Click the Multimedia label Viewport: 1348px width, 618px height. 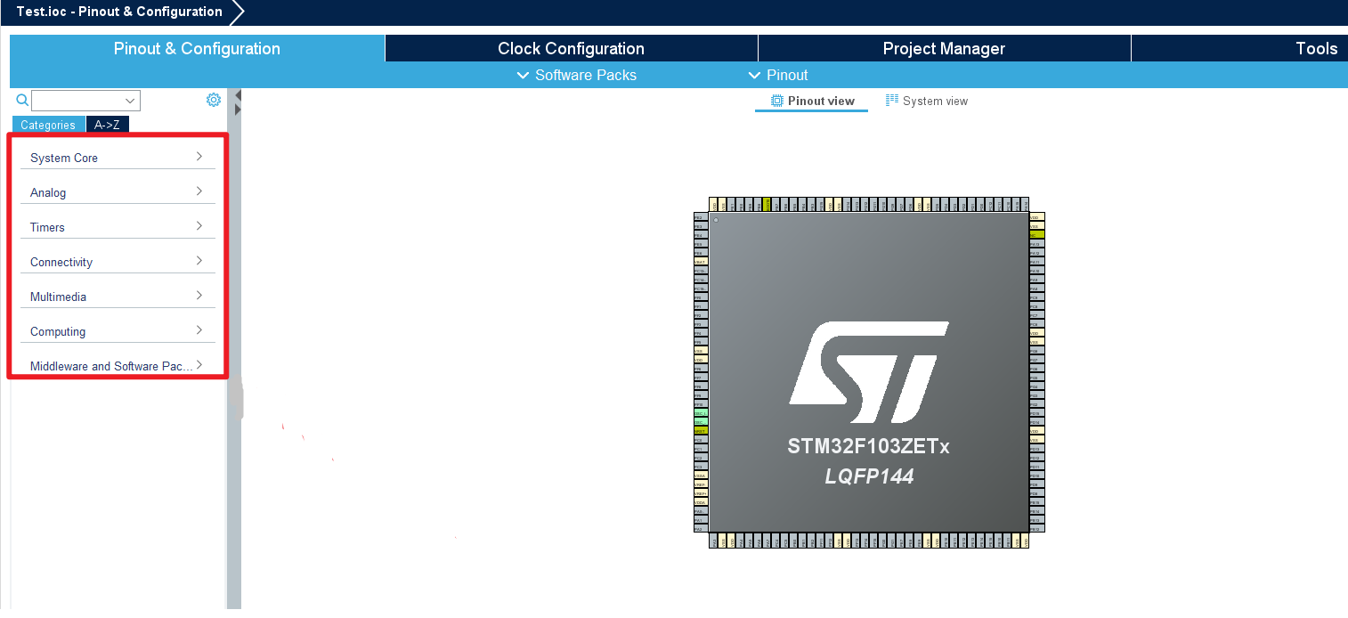(x=58, y=297)
